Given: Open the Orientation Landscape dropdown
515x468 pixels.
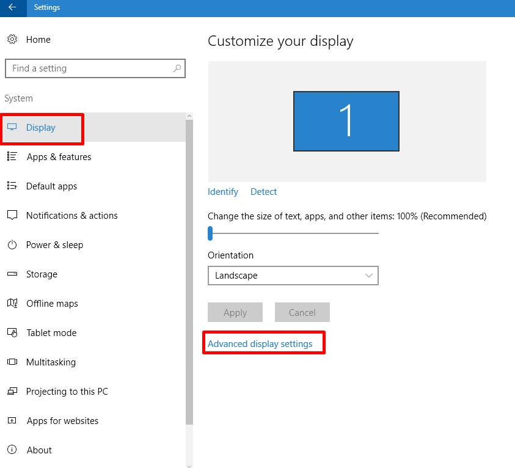Looking at the screenshot, I should pos(293,276).
